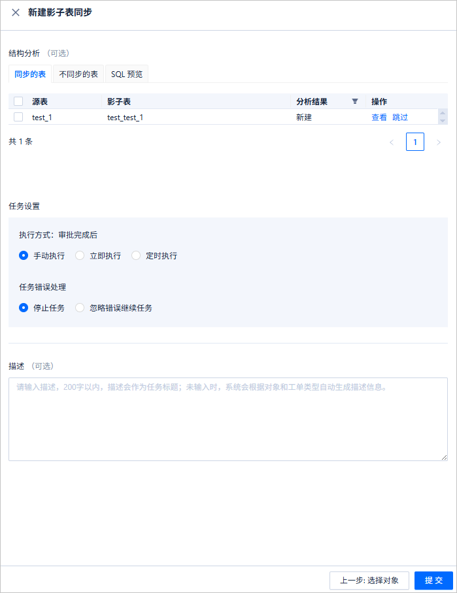The width and height of the screenshot is (457, 593).
Task: Select 定时执行 radio option
Action: (x=136, y=255)
